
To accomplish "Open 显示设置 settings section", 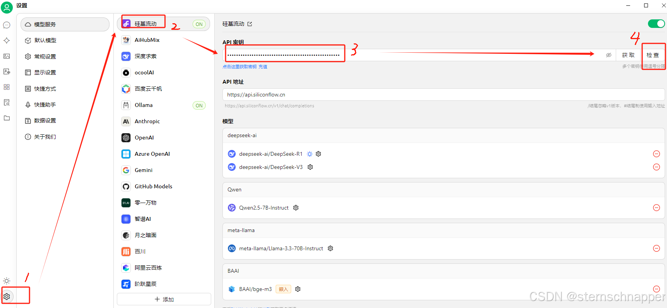I will click(65, 72).
